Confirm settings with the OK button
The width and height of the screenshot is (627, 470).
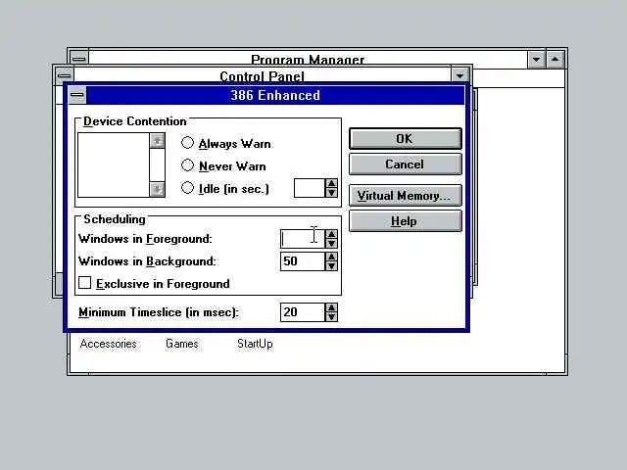click(x=405, y=139)
